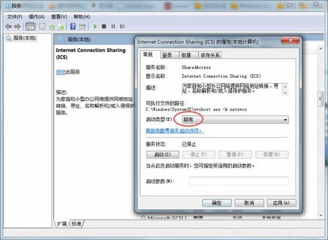This screenshot has width=328, height=240.
Task: Open the Help toolbar icon
Action: coord(73,26)
